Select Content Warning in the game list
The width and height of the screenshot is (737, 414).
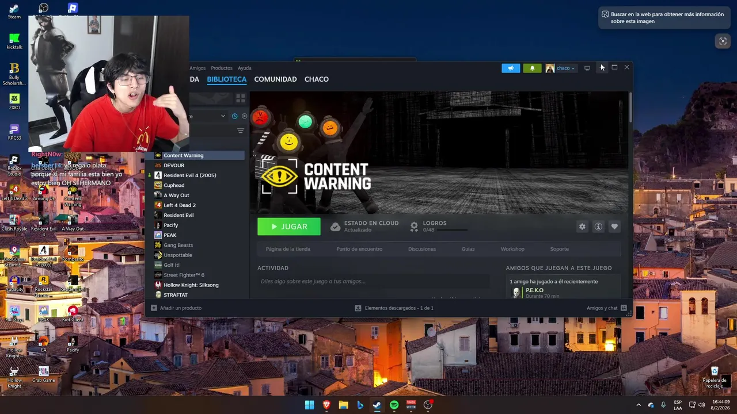tap(199, 155)
